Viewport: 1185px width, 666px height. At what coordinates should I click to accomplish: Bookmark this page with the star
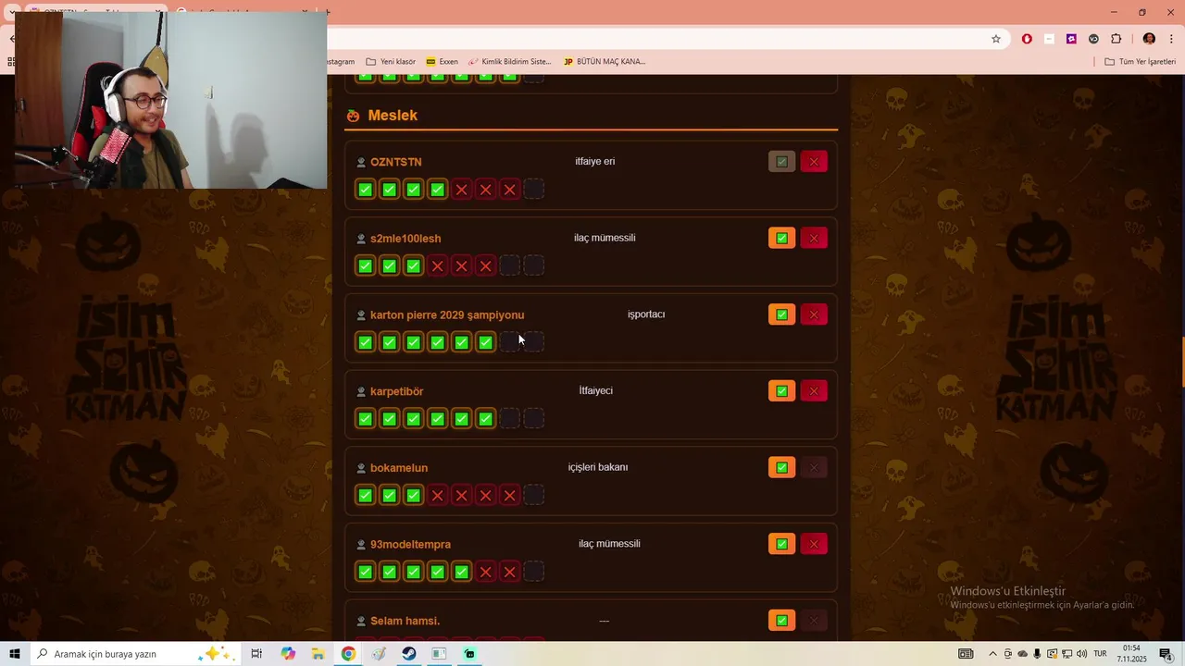pos(996,39)
